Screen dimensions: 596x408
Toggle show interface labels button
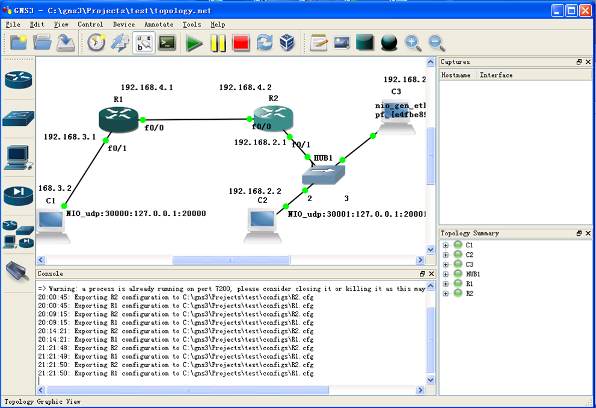pyautogui.click(x=144, y=43)
